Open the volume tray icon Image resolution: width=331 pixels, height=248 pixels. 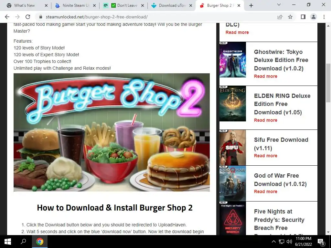(x=289, y=242)
